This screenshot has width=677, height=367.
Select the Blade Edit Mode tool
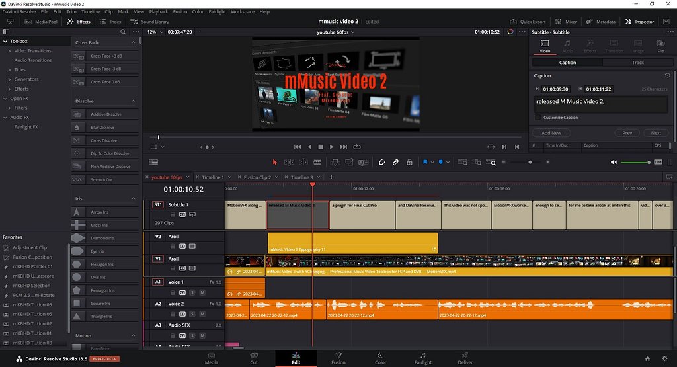(317, 163)
